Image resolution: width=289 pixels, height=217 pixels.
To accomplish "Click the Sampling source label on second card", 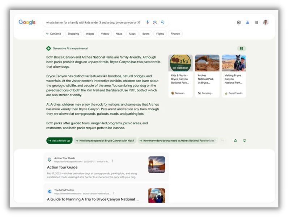I will point(205,93).
